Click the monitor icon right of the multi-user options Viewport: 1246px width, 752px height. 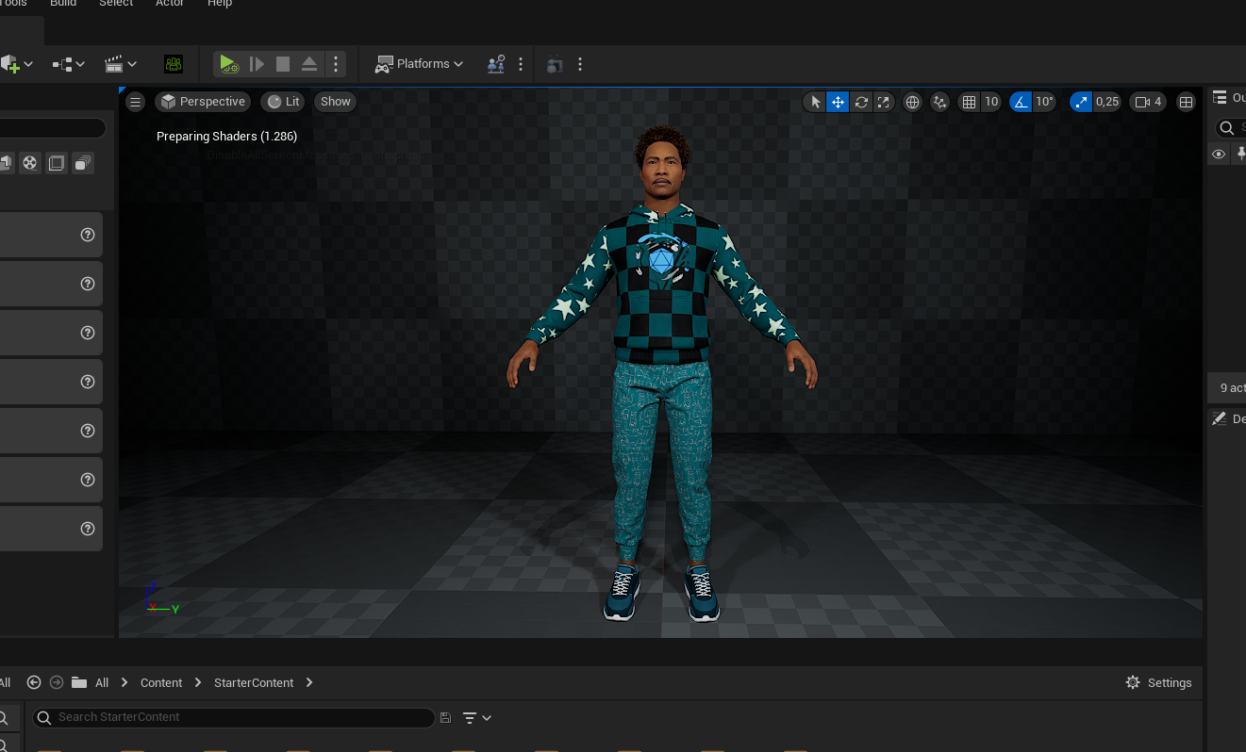pyautogui.click(x=555, y=65)
